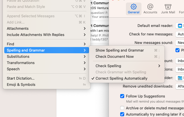Click the Mail icon in Default email reader

(x=180, y=26)
